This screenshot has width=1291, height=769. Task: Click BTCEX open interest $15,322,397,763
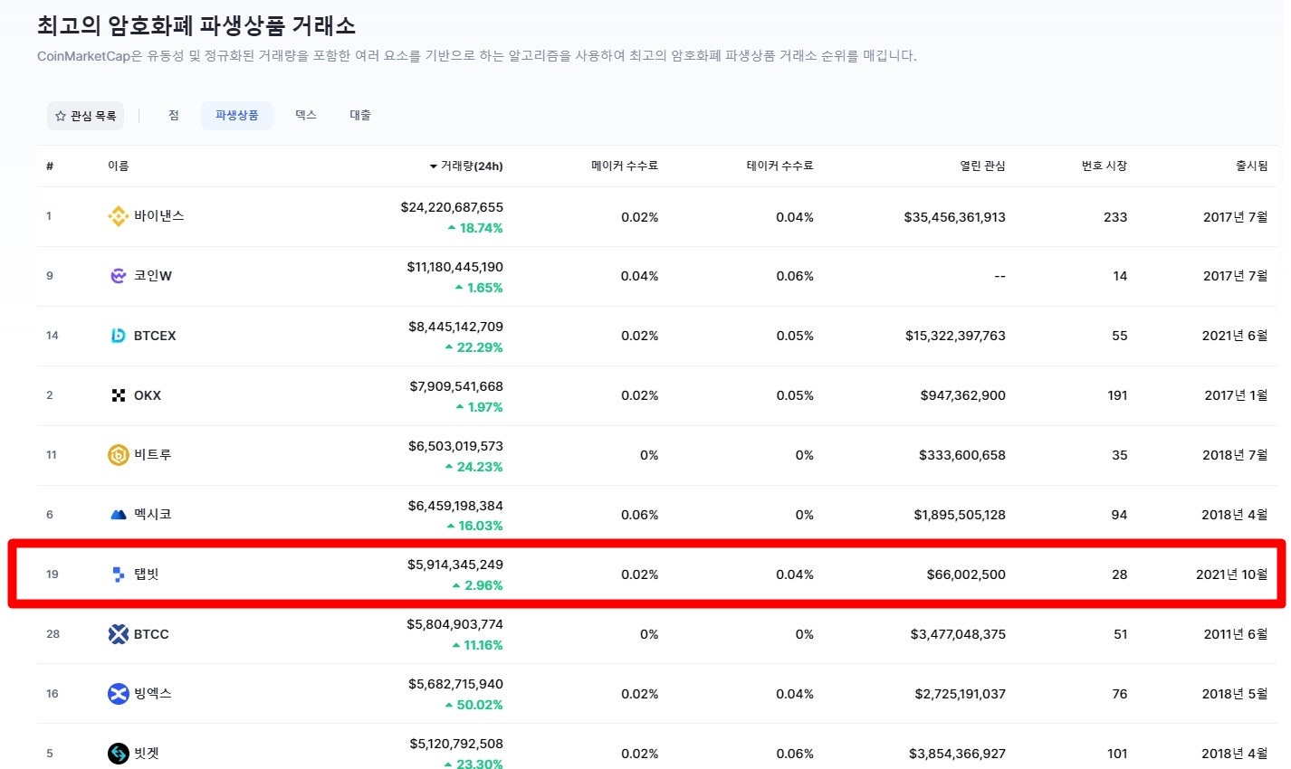tap(955, 336)
